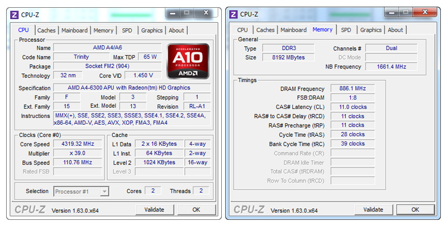The width and height of the screenshot is (447, 231).
Task: Click Validate button in right Memory window
Action: click(x=373, y=210)
